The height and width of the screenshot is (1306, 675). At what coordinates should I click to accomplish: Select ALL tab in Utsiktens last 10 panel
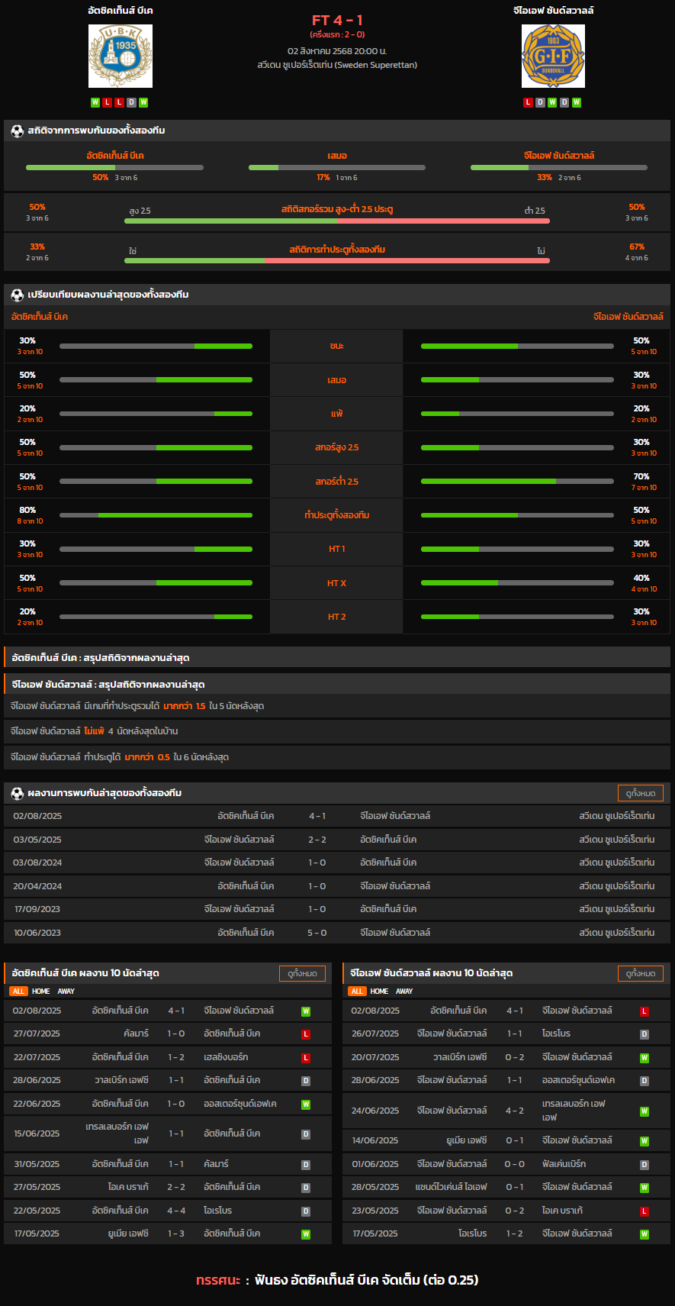[19, 992]
